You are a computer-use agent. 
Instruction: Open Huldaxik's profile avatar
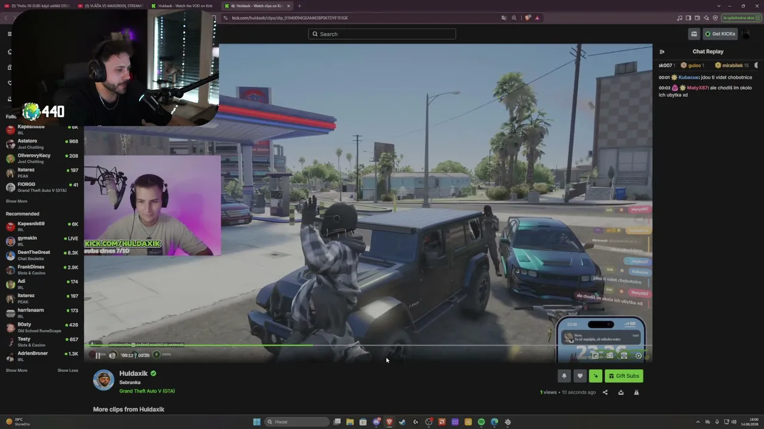pyautogui.click(x=103, y=380)
